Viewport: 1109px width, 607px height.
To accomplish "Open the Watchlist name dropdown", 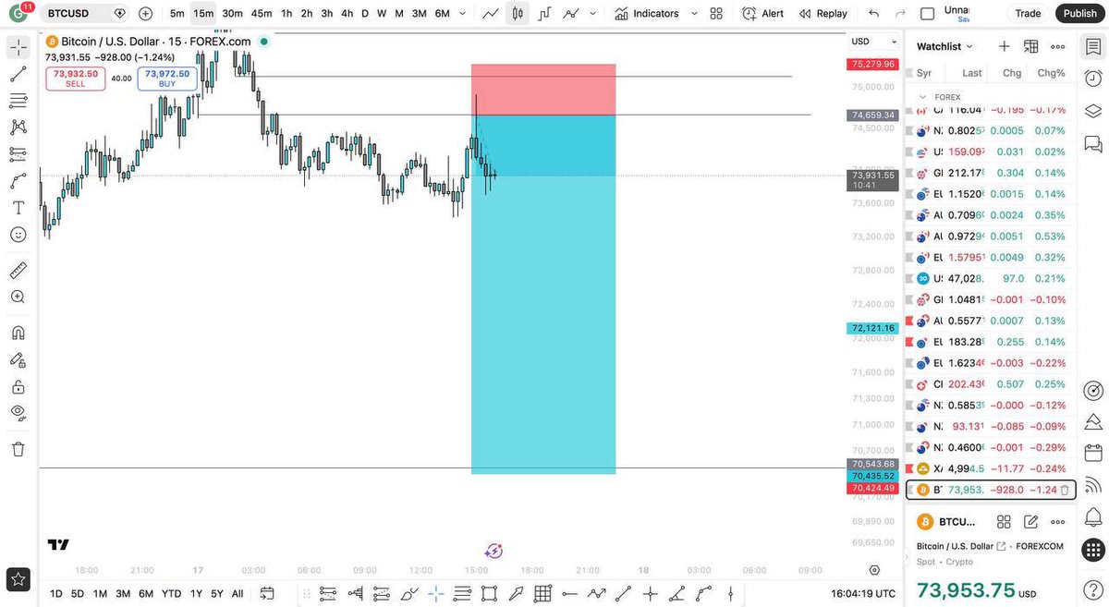I will click(944, 46).
